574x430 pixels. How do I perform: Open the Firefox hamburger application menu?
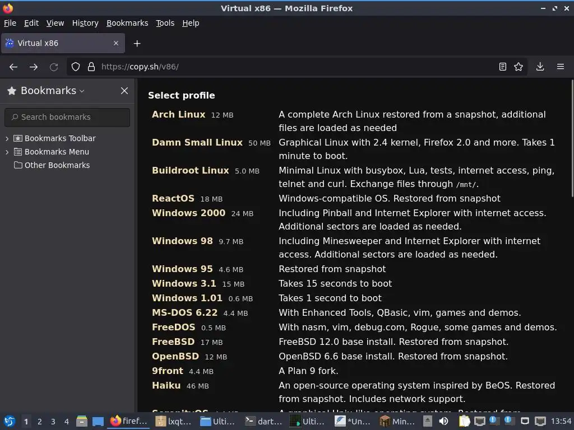[561, 67]
